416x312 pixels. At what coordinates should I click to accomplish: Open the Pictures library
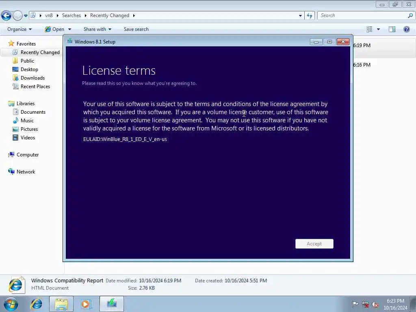pyautogui.click(x=29, y=129)
